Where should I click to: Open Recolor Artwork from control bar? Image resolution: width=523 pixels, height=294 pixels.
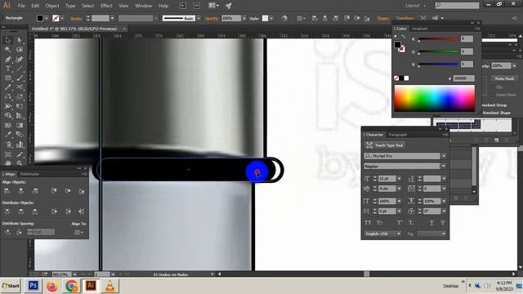point(284,18)
